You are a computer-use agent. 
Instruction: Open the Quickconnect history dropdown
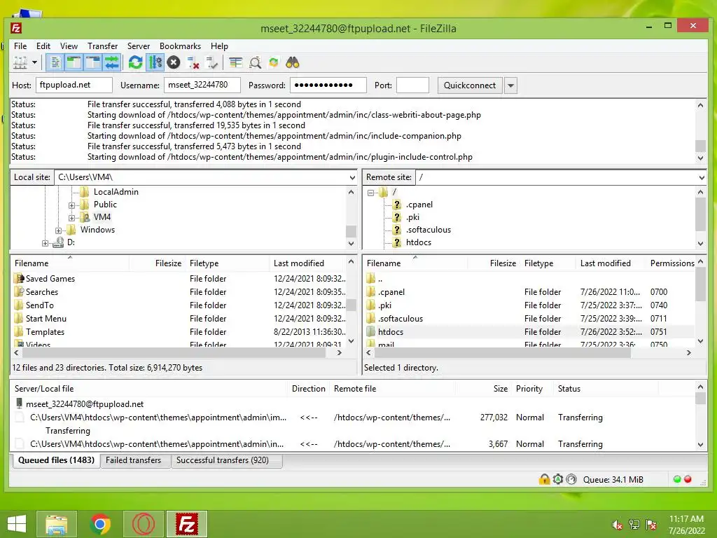coord(510,85)
